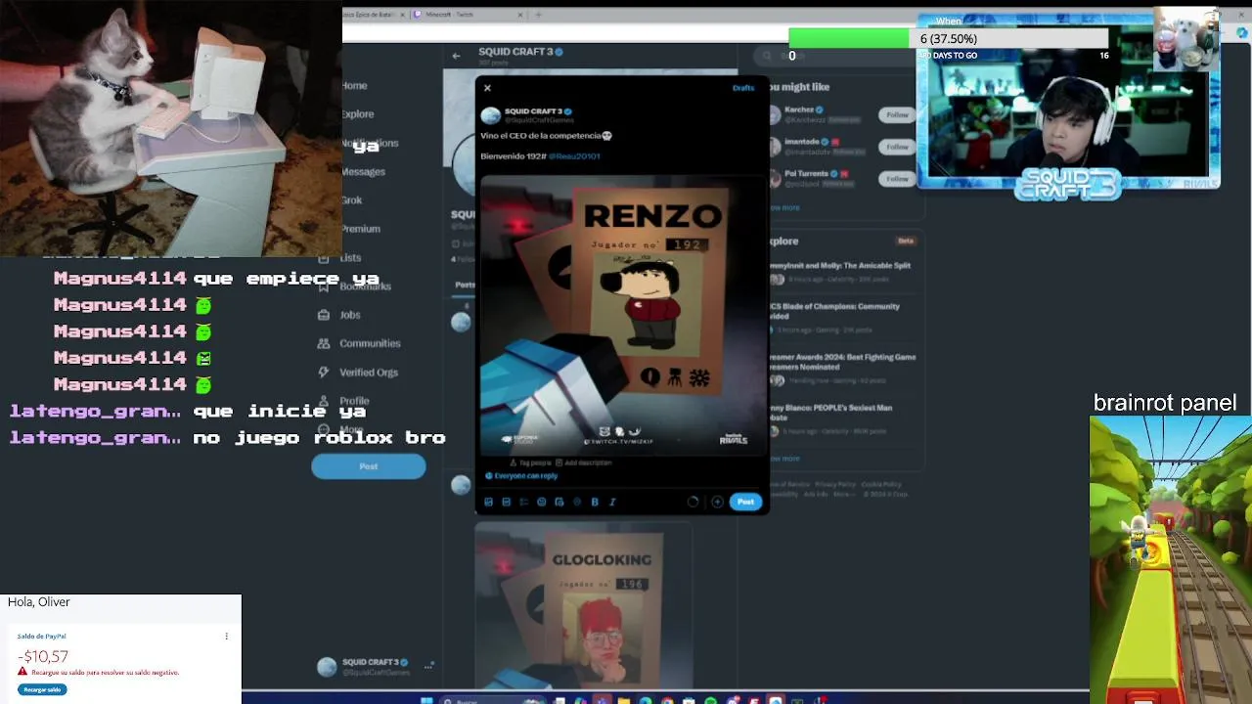Click the search field magnifier
The image size is (1252, 704).
point(769,56)
